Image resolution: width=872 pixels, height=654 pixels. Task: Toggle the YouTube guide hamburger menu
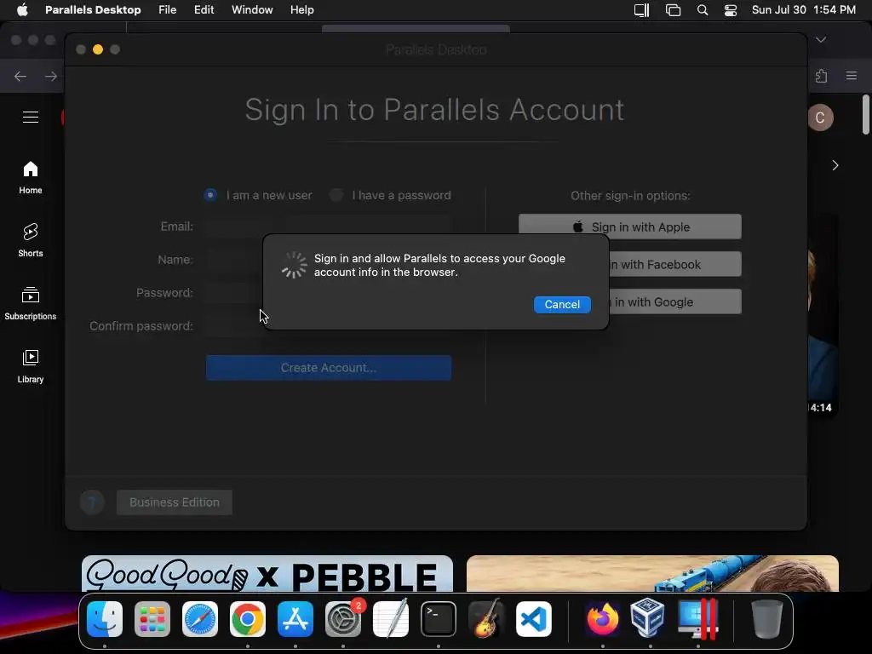click(x=31, y=118)
